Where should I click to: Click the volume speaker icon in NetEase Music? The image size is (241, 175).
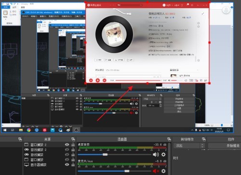[x=169, y=80]
